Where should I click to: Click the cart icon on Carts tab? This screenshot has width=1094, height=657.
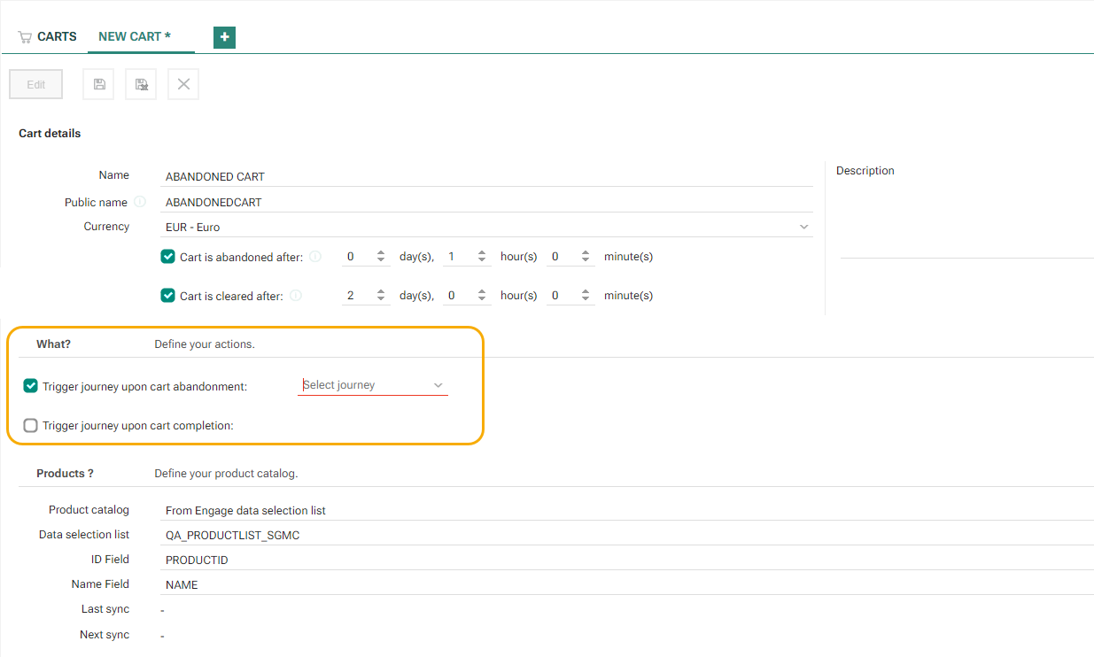(x=25, y=37)
